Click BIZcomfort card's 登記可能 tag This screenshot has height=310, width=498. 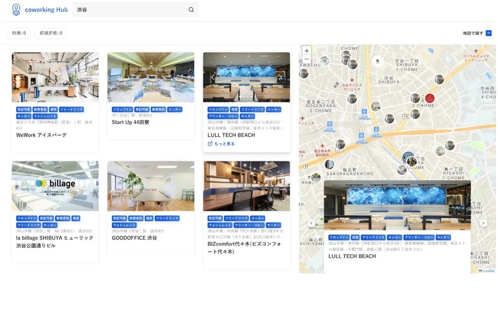[x=215, y=218]
